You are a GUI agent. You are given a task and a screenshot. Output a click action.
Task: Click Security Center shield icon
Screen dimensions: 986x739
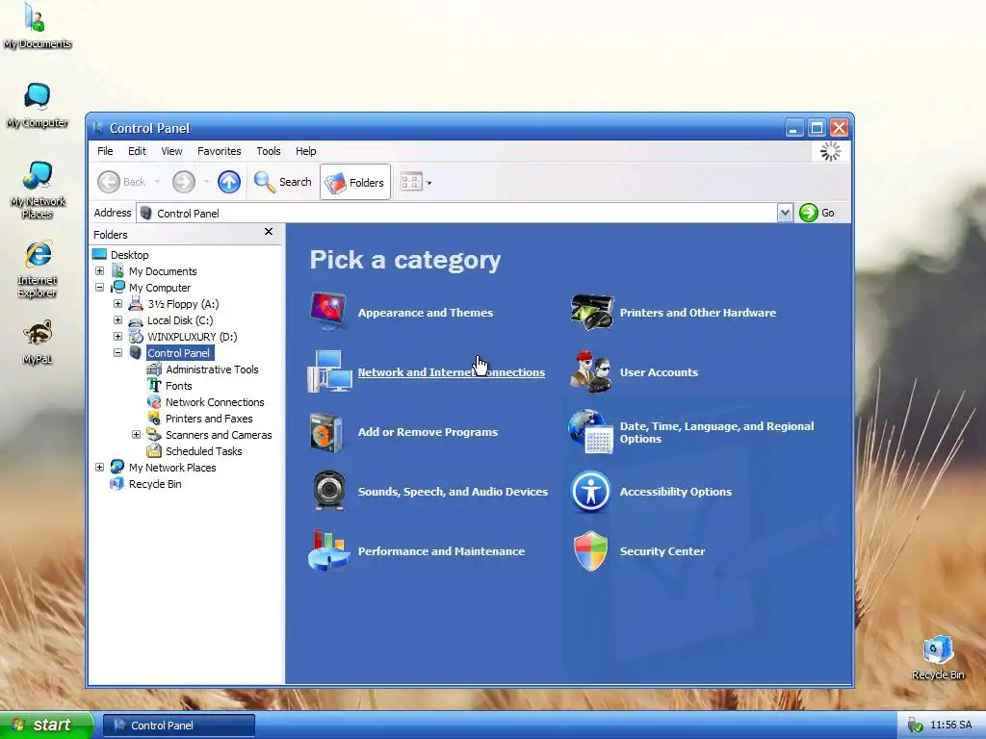click(x=590, y=551)
